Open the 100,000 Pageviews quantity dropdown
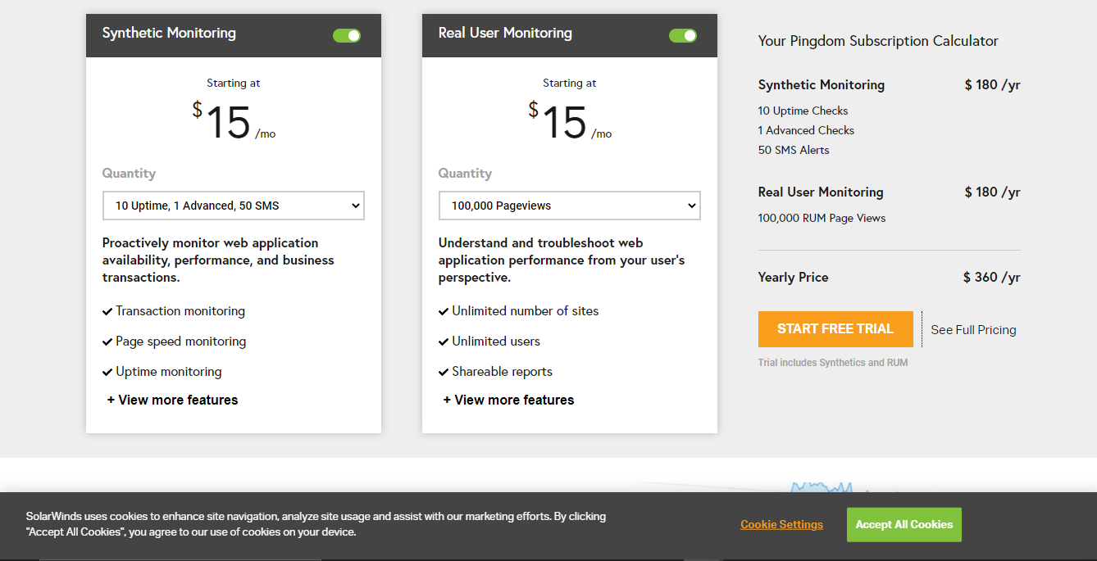This screenshot has height=561, width=1097. point(570,206)
